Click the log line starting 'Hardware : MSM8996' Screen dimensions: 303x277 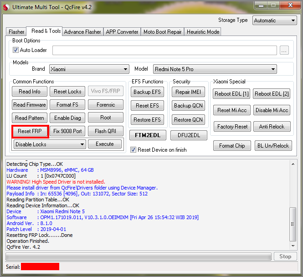(50, 170)
